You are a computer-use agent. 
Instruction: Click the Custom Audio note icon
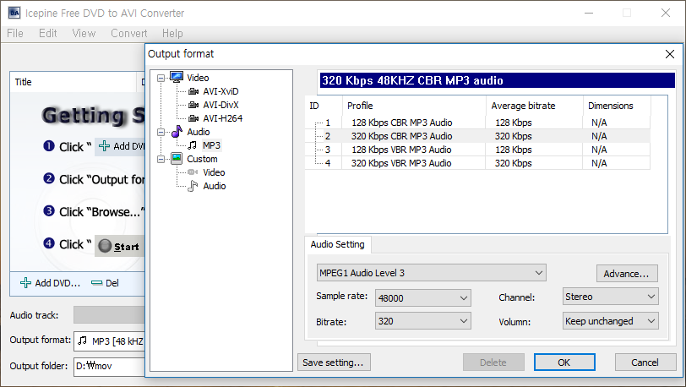[193, 186]
